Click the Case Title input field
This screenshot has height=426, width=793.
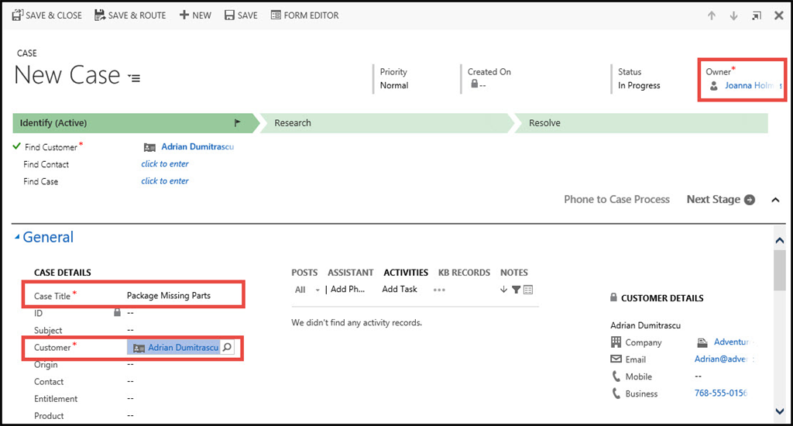point(180,295)
